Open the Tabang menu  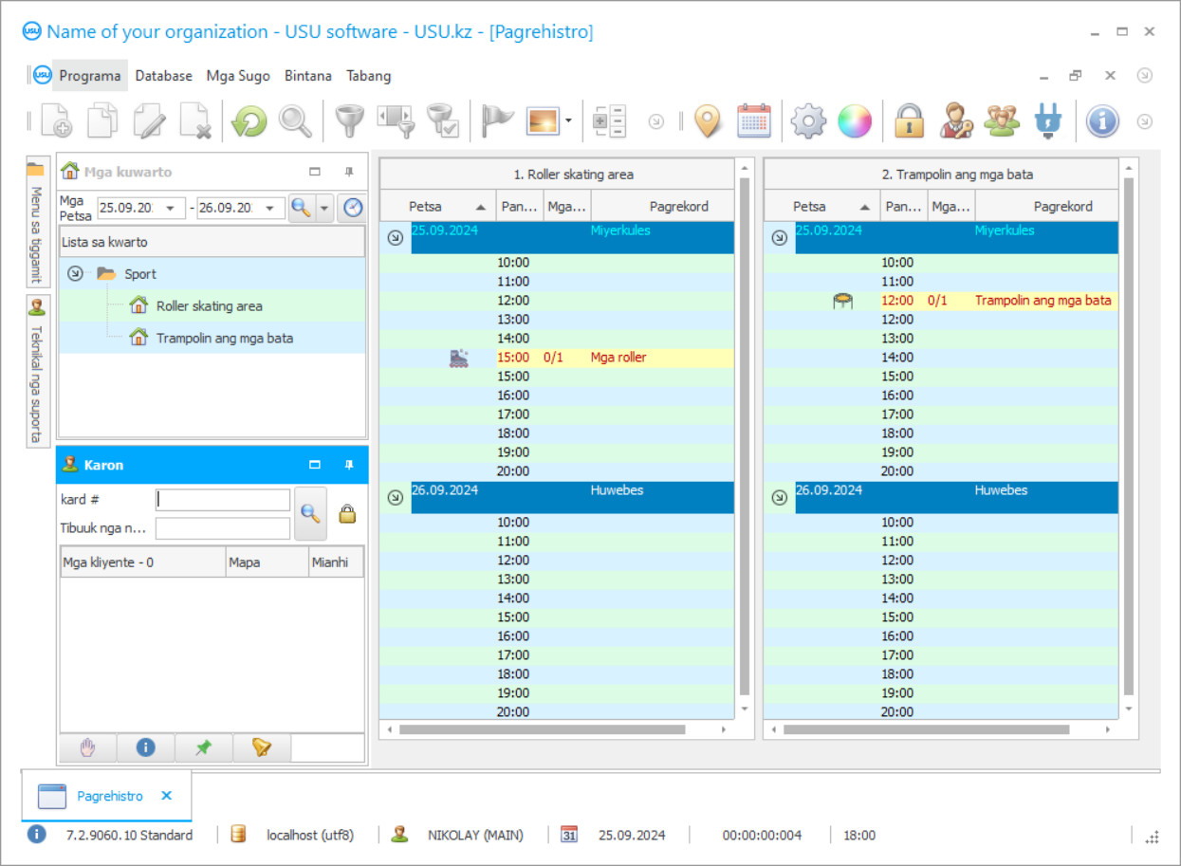(x=369, y=76)
